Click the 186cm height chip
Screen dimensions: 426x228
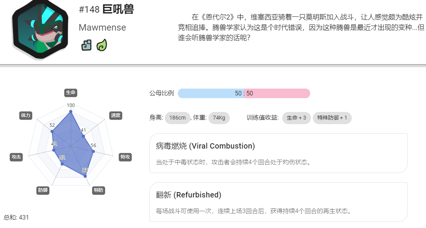tap(177, 118)
